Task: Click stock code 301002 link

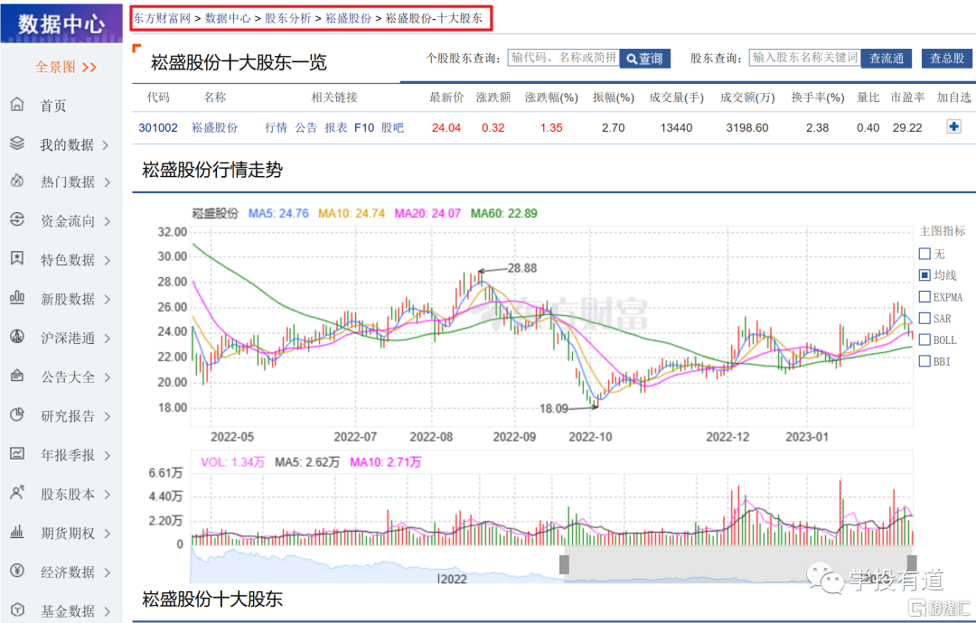Action: (x=158, y=127)
